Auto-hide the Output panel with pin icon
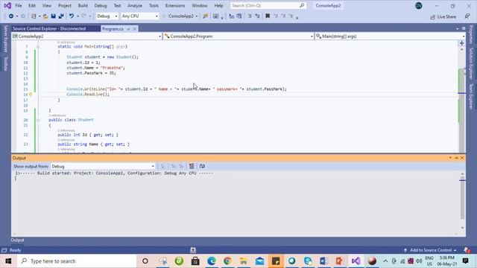The height and width of the screenshot is (268, 477). pyautogui.click(x=456, y=158)
